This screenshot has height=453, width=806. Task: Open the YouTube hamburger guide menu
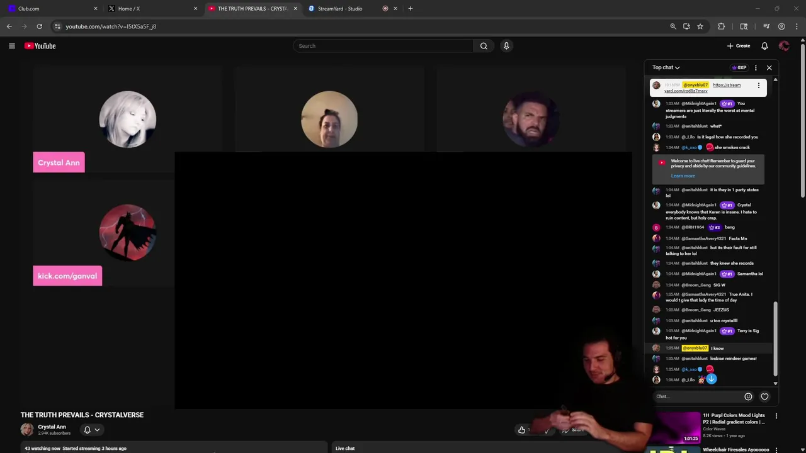point(11,46)
